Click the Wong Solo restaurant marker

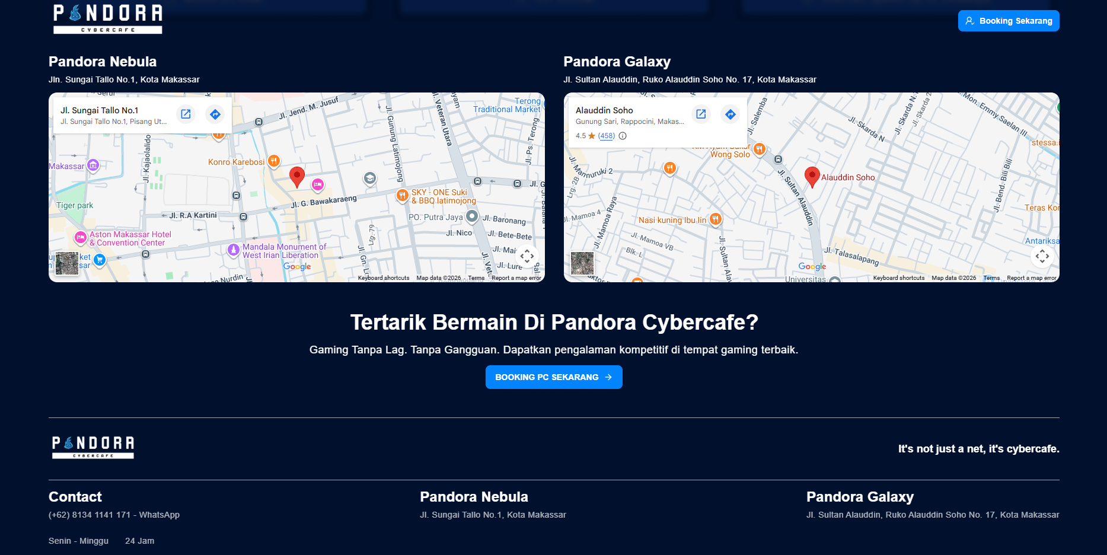tap(760, 149)
